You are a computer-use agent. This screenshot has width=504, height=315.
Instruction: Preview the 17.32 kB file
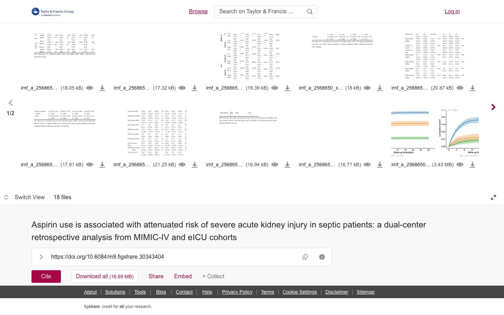click(x=182, y=88)
